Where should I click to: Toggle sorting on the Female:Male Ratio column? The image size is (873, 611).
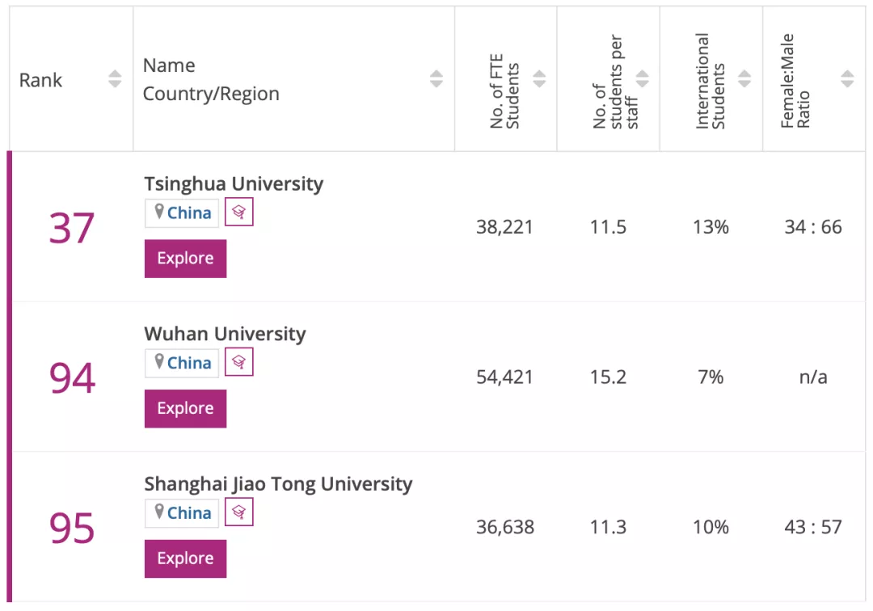coord(847,79)
